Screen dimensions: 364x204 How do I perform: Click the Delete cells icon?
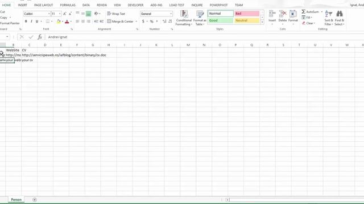click(x=283, y=14)
